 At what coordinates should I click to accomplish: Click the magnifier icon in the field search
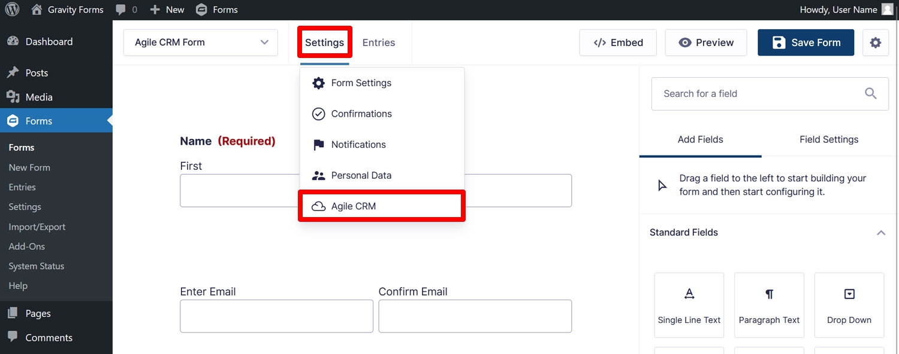(871, 93)
